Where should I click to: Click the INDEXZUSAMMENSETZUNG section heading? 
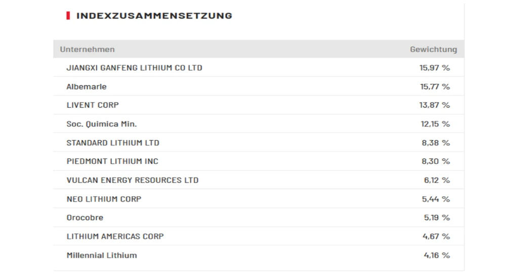154,16
